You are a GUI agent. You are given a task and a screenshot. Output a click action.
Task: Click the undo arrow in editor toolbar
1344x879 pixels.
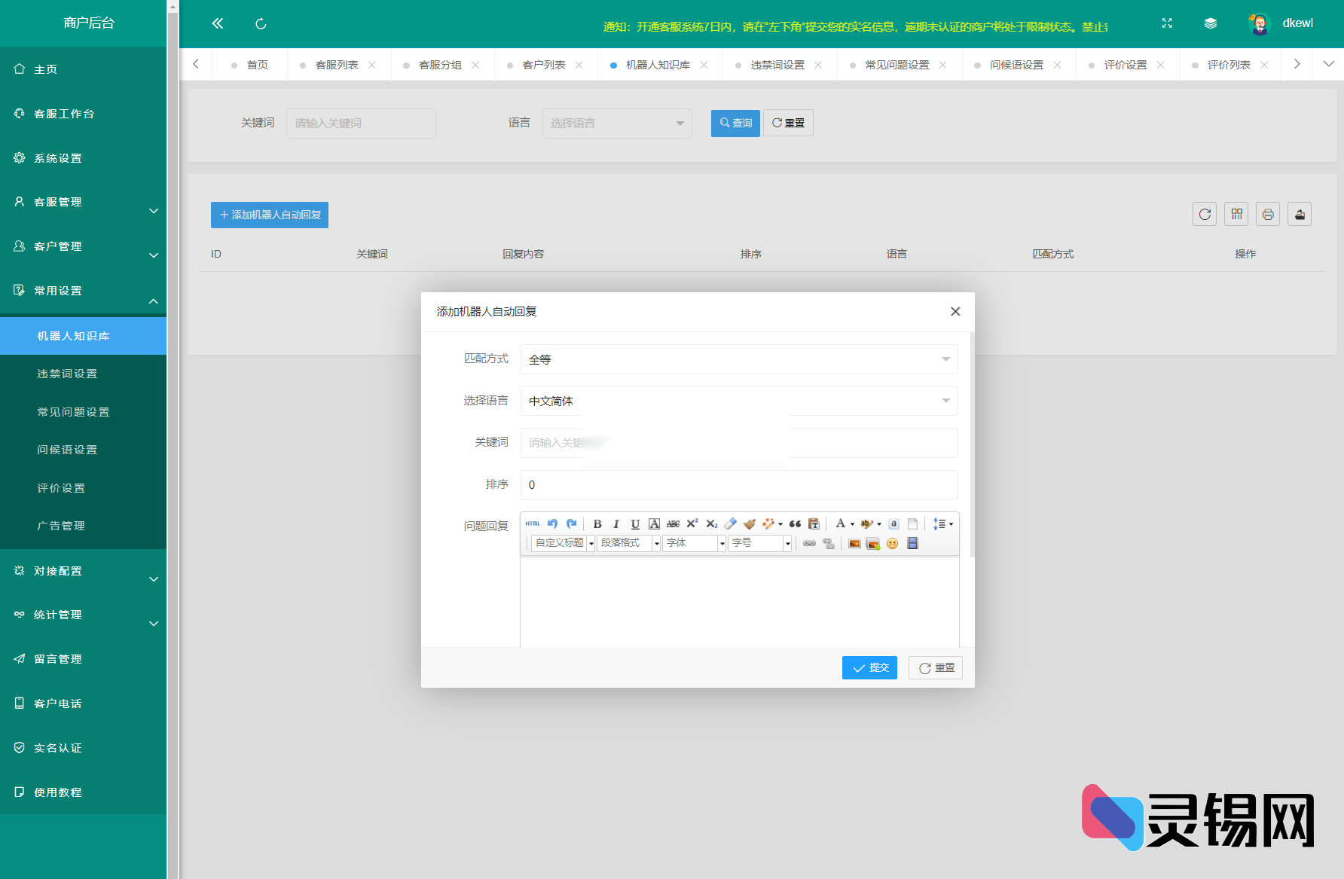click(552, 524)
